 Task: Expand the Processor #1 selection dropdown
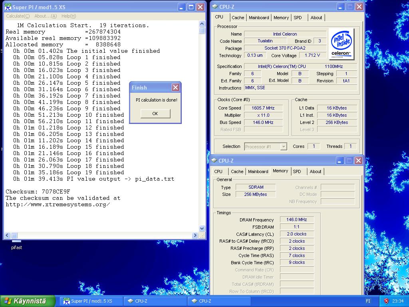284,147
